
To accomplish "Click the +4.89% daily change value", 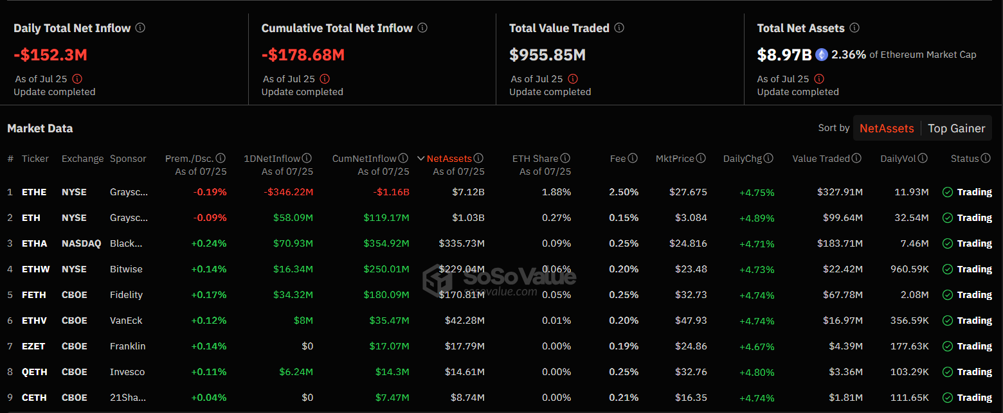I will pos(757,218).
